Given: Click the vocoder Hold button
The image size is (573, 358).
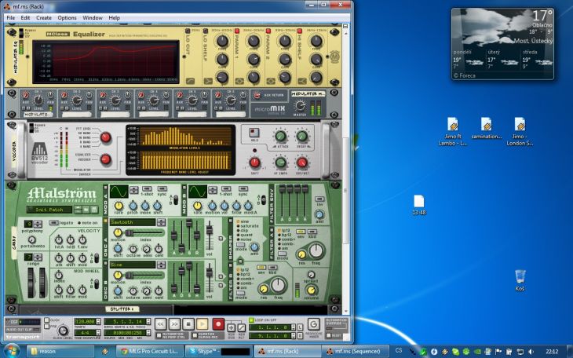Looking at the screenshot, I should [x=254, y=133].
